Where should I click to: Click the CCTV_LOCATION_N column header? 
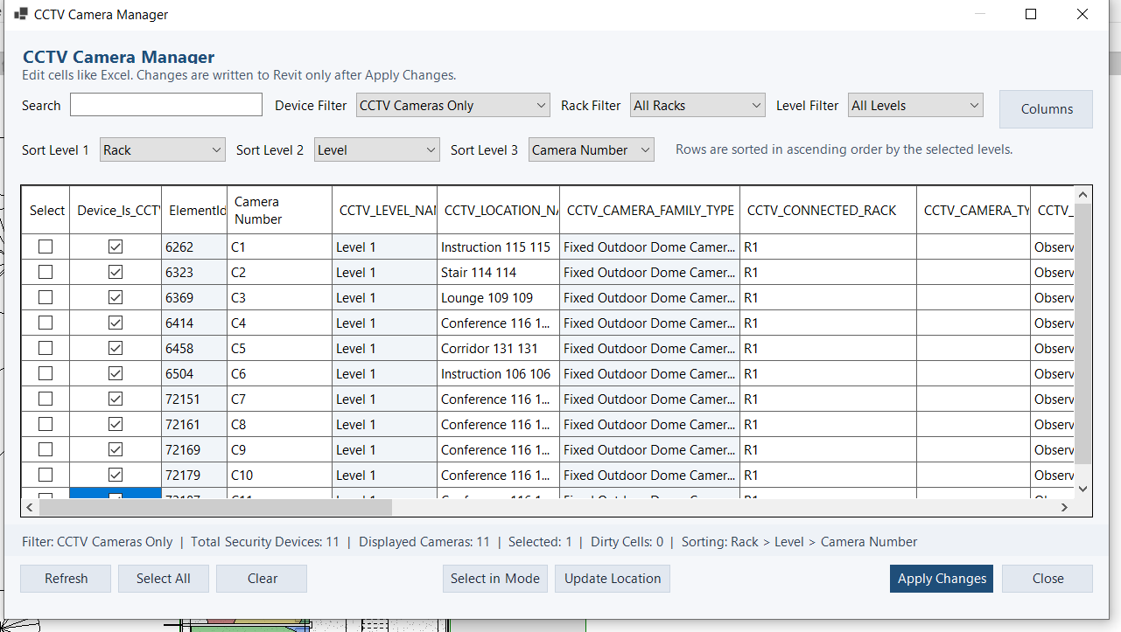coord(498,210)
